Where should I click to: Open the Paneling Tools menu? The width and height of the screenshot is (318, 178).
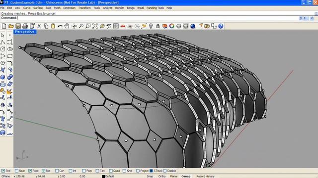point(155,8)
